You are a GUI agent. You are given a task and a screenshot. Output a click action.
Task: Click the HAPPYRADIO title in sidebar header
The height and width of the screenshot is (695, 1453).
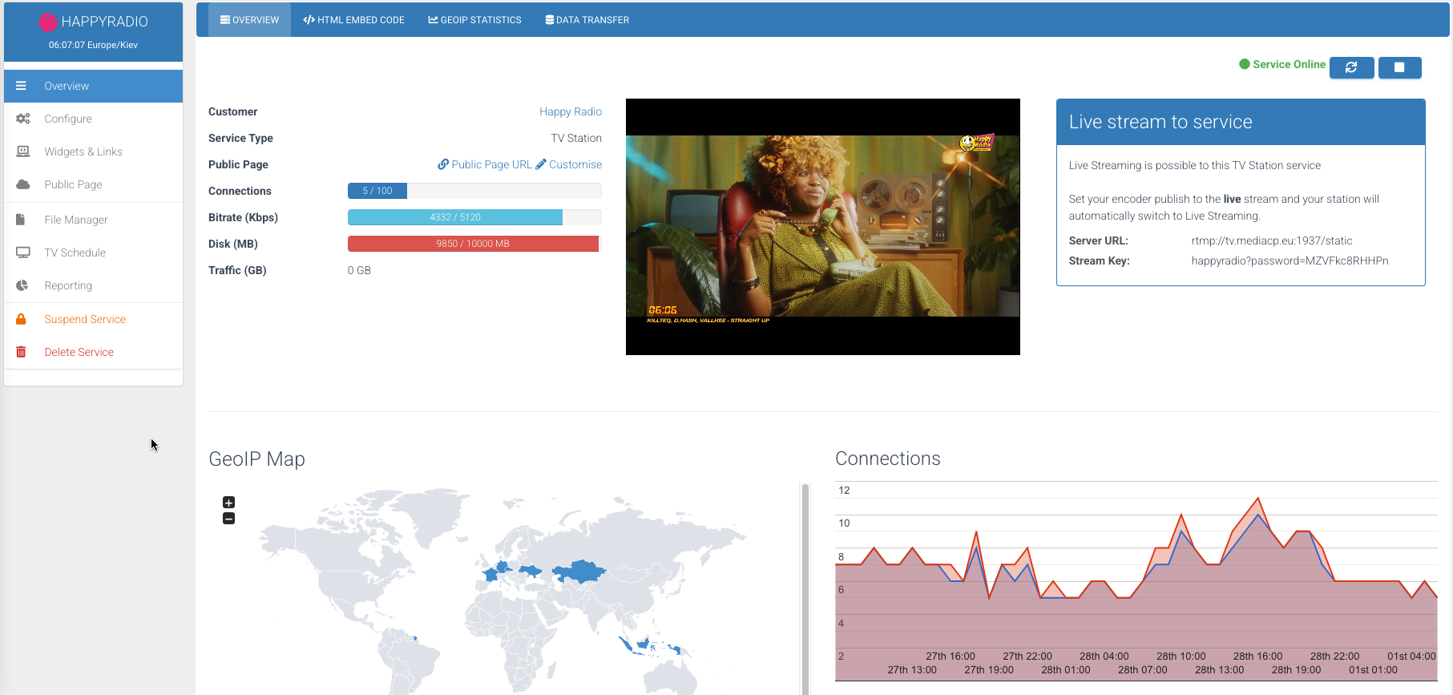104,22
